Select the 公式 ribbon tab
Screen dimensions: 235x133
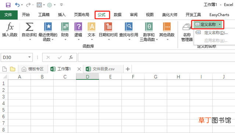point(102,15)
